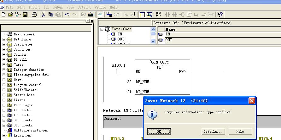Expand the Converter tree node
This screenshot has height=140, width=281.
(x=4, y=49)
